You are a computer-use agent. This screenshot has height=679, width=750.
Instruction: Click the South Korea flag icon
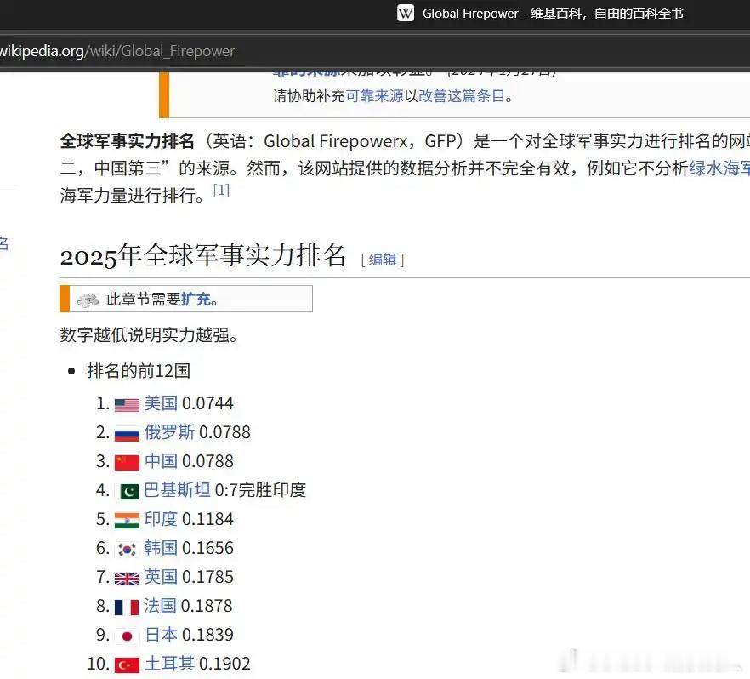(x=127, y=550)
